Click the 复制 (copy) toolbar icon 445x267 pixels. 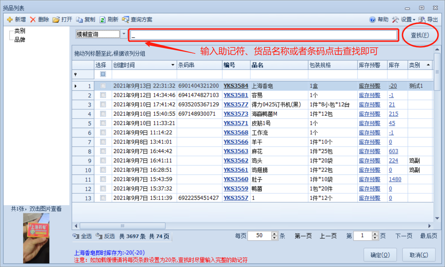(x=79, y=20)
